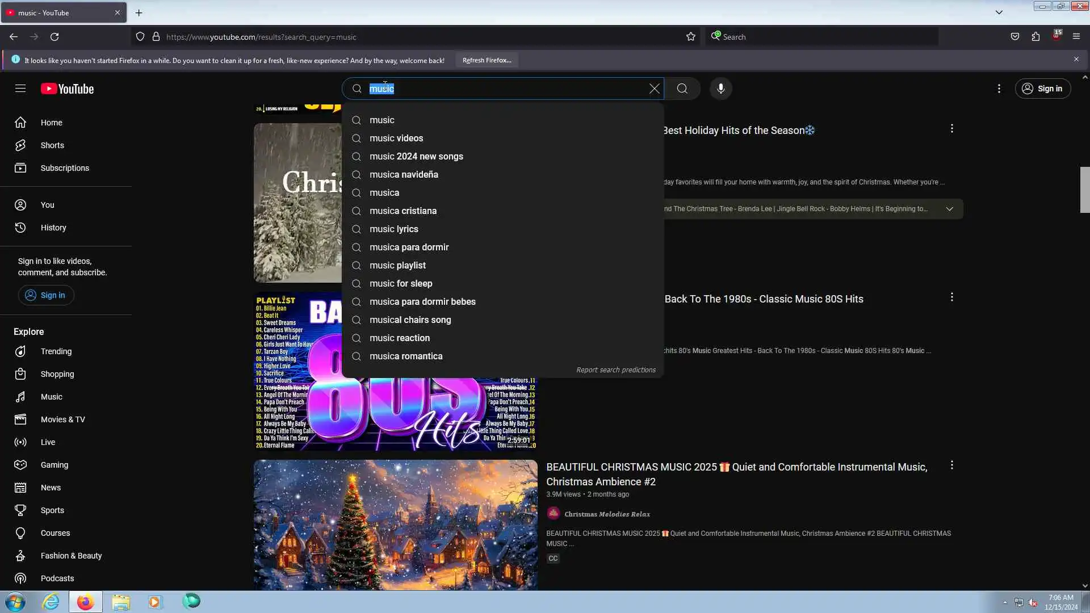Open Trending in Explore section
The width and height of the screenshot is (1090, 613).
tap(56, 351)
